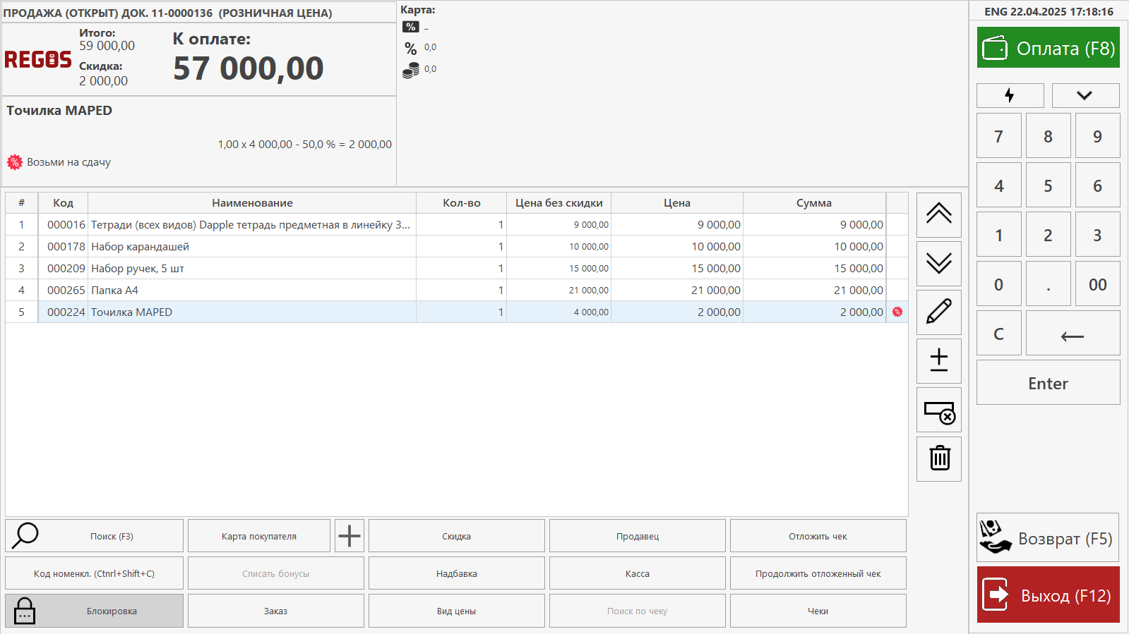Click the lightning bolt quick action button
This screenshot has width=1129, height=634.
(1010, 95)
